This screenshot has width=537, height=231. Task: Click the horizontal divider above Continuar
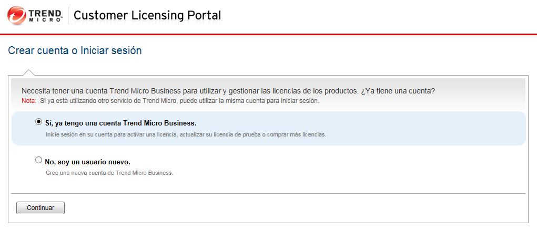coord(268,193)
